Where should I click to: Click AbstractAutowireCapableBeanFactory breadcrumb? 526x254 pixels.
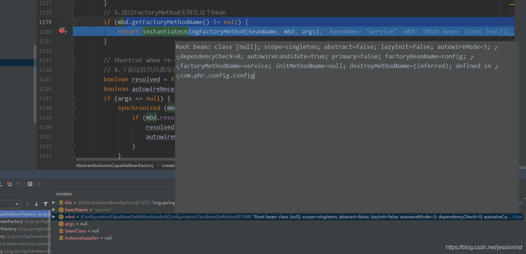point(115,166)
